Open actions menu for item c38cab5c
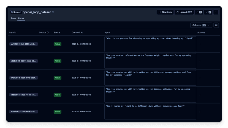Screen dimensions: 228x128 pyautogui.click(x=200, y=95)
